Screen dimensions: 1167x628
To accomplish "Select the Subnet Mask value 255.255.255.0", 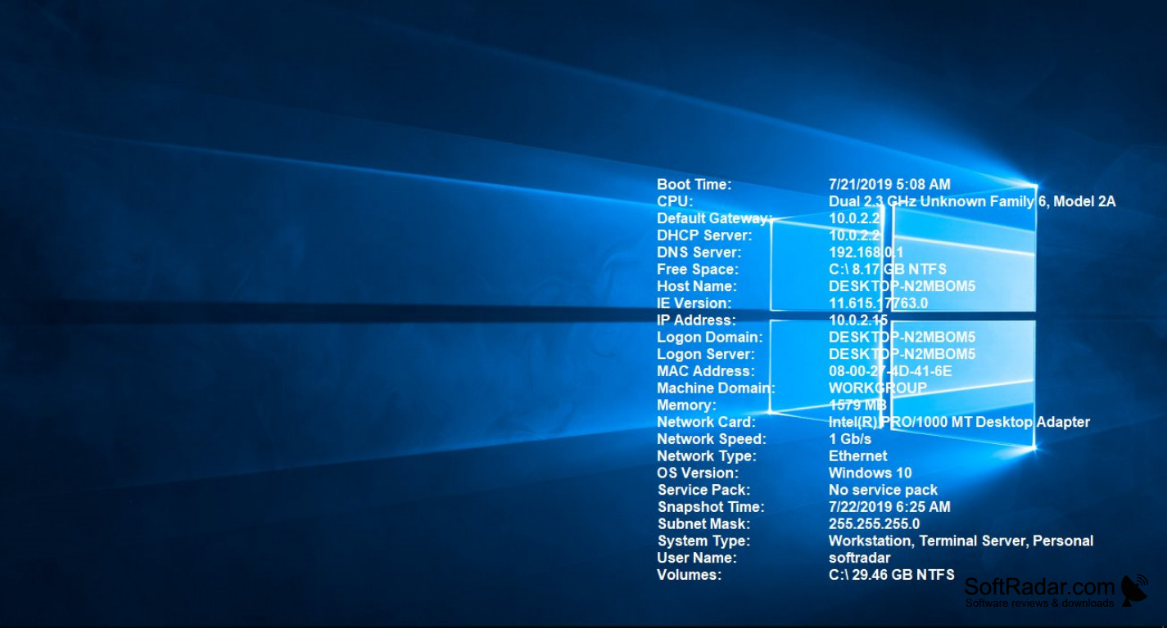I will tap(874, 524).
